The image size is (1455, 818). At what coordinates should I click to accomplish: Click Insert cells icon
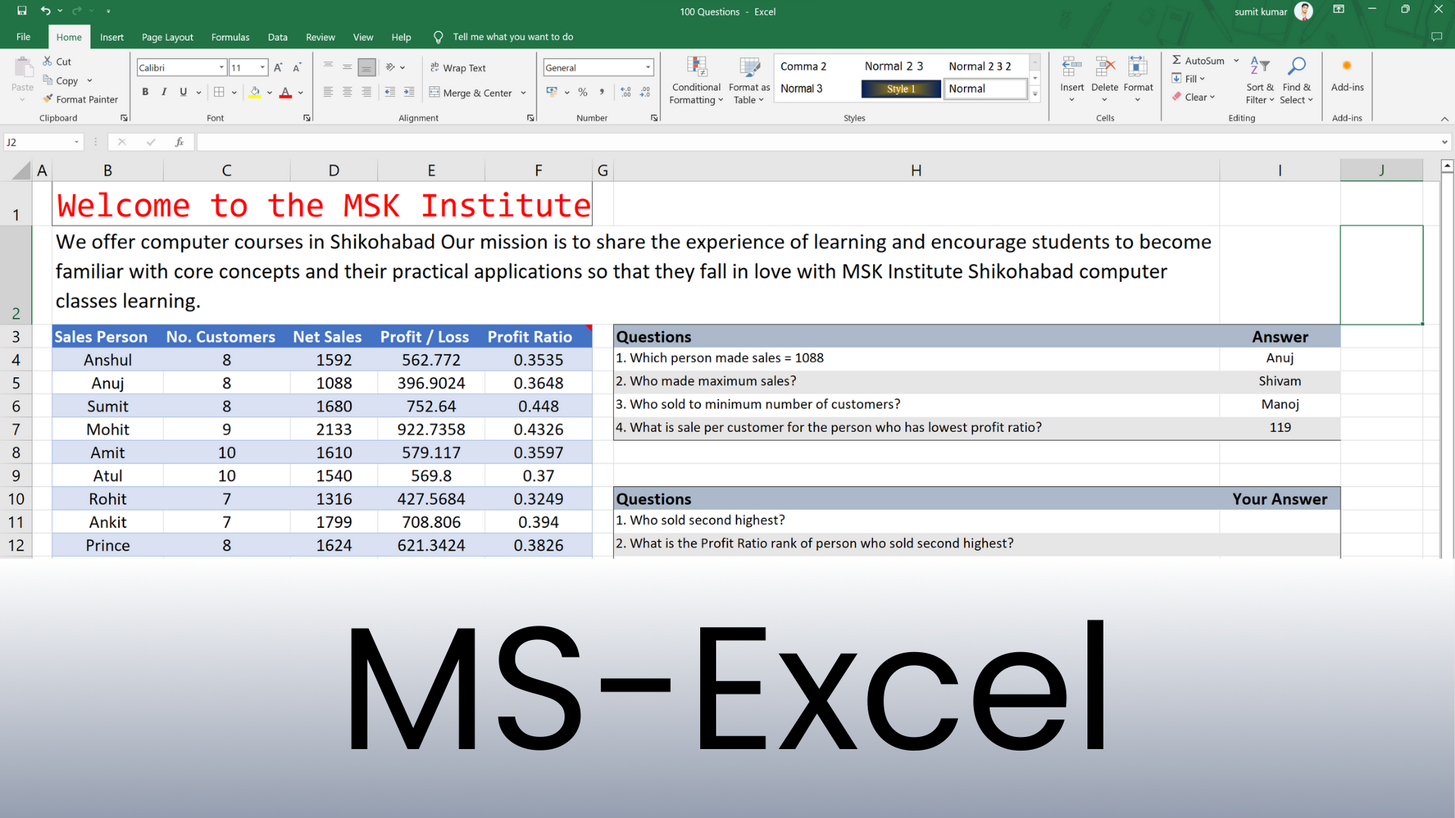tap(1072, 67)
